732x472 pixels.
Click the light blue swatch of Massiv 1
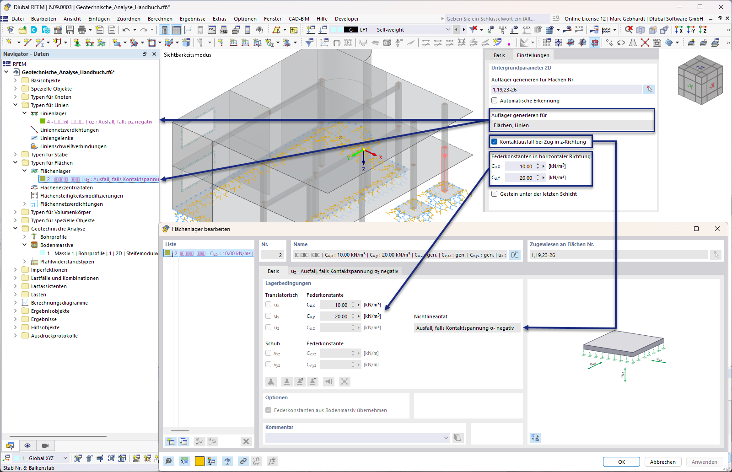pyautogui.click(x=42, y=253)
